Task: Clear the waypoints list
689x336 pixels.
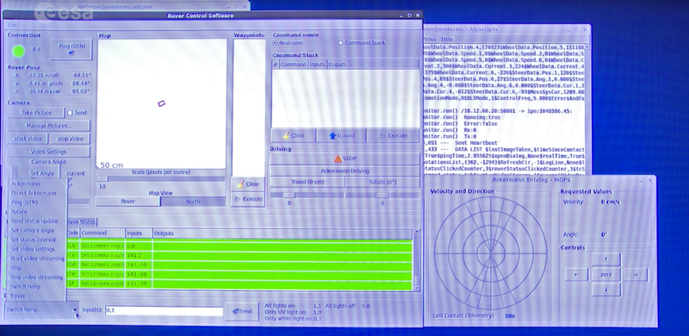Action: coord(248,184)
